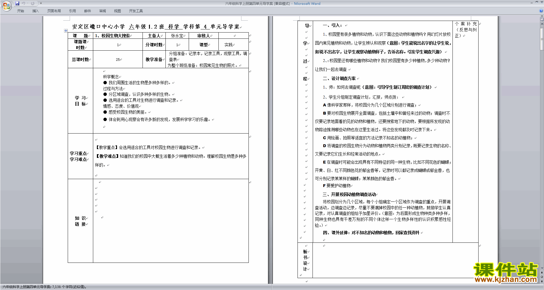The image size is (544, 290).
Task: Click the 总课时数 cell
Action: point(80,59)
